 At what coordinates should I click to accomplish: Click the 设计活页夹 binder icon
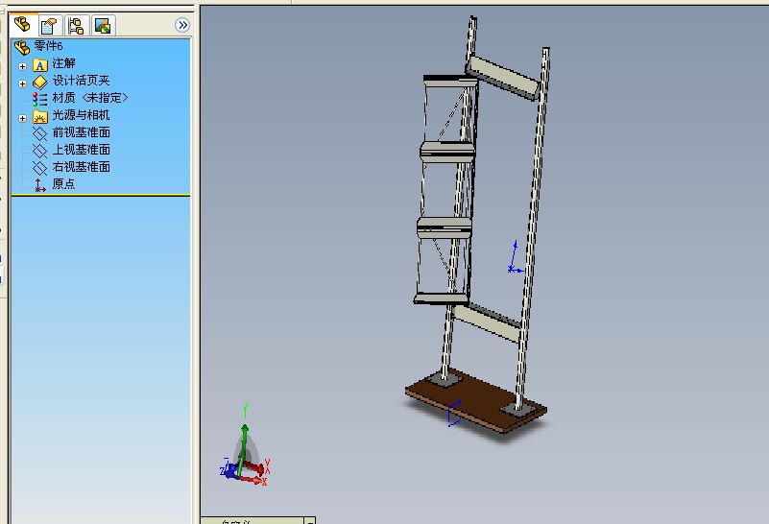[40, 82]
